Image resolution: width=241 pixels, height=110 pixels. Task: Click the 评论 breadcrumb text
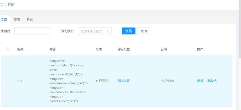tap(11, 5)
